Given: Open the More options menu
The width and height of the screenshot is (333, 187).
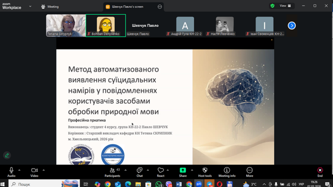Looking at the screenshot, I should [x=249, y=172].
